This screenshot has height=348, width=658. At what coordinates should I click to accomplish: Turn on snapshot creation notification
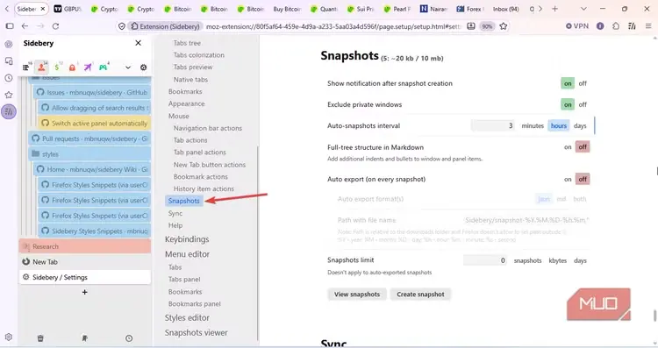(568, 83)
